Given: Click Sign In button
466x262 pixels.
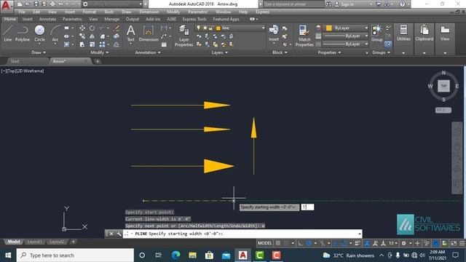Looking at the screenshot, I should click(344, 4).
